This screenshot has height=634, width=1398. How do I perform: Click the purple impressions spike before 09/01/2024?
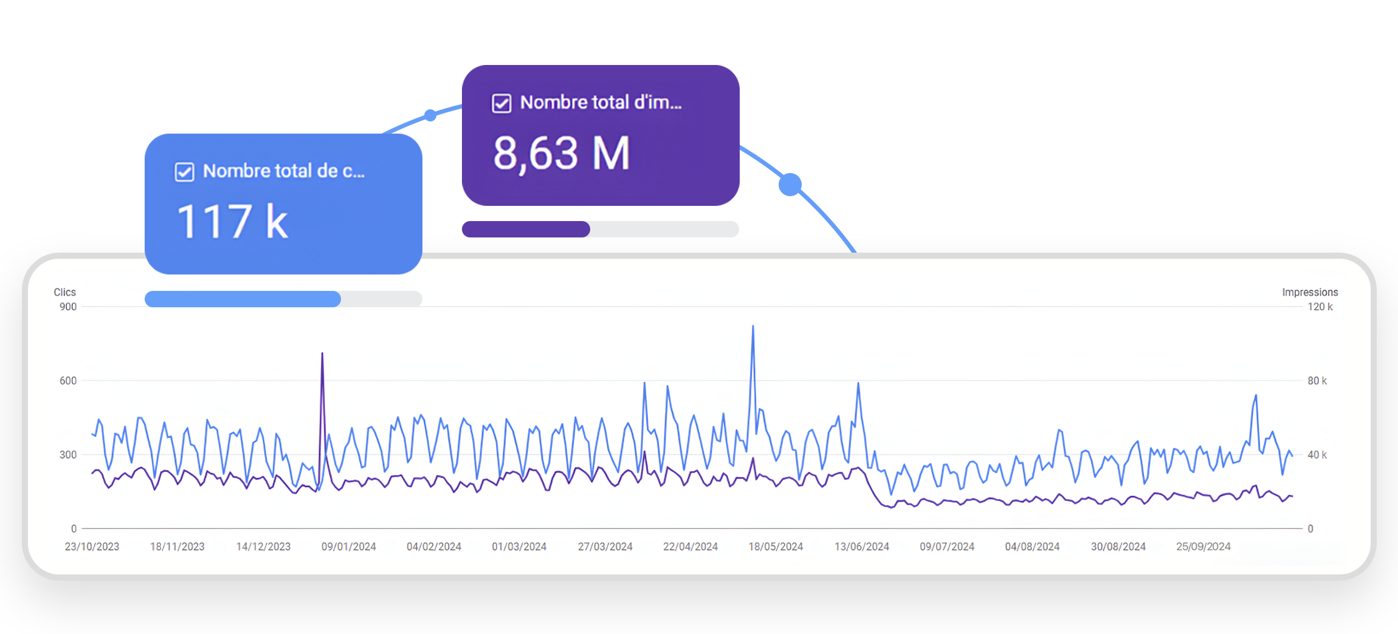pyautogui.click(x=322, y=353)
